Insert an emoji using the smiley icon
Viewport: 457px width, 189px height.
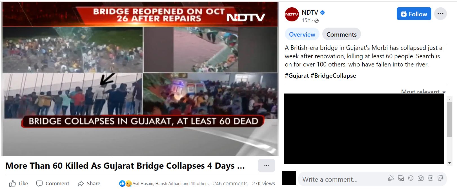[411, 178]
